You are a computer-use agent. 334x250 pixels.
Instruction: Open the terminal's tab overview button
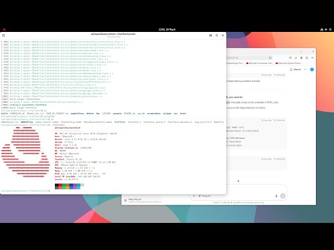pyautogui.click(x=211, y=35)
